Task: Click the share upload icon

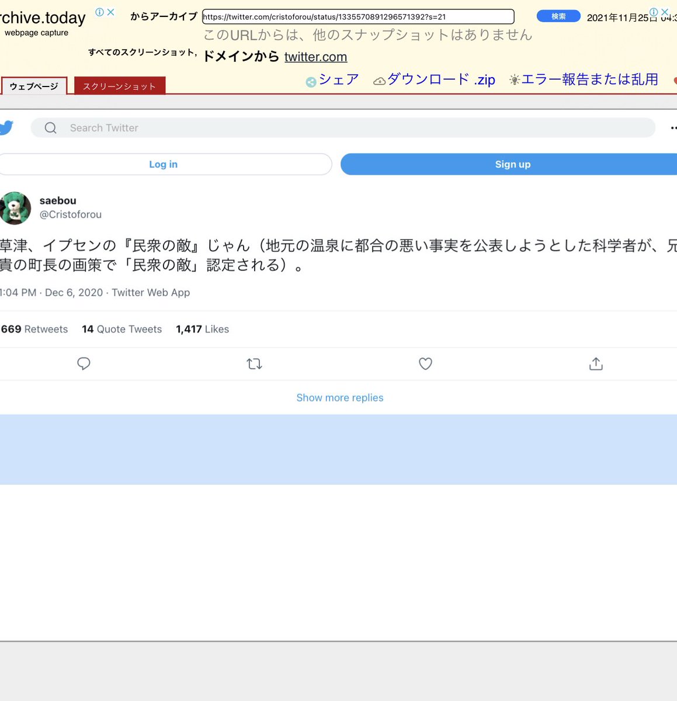Action: (x=596, y=364)
